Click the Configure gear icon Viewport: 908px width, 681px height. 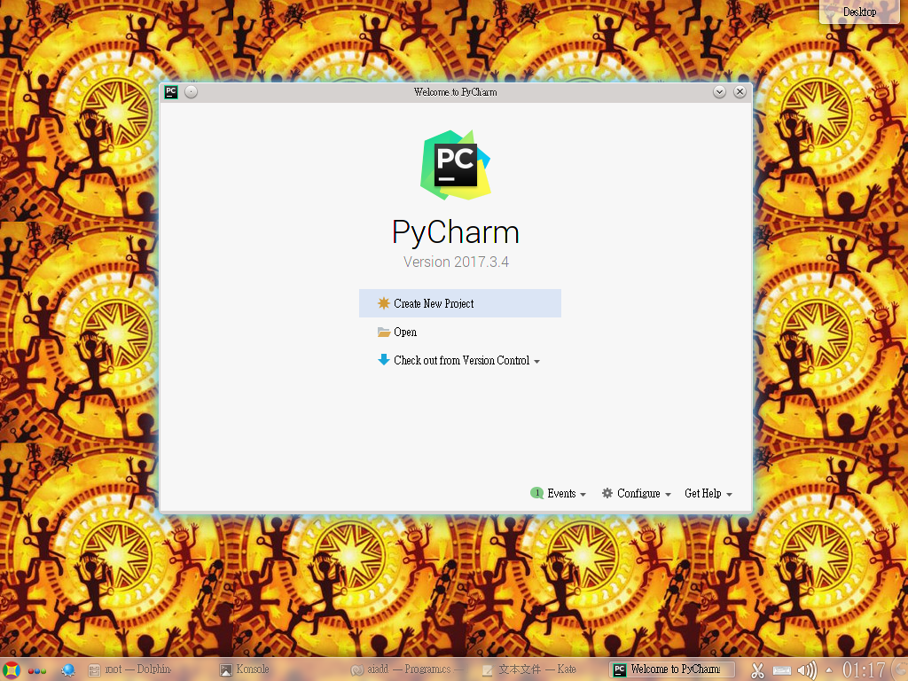click(x=607, y=493)
